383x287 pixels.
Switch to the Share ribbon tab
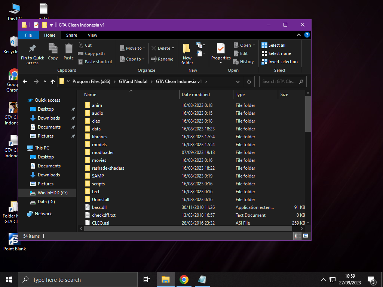click(71, 35)
